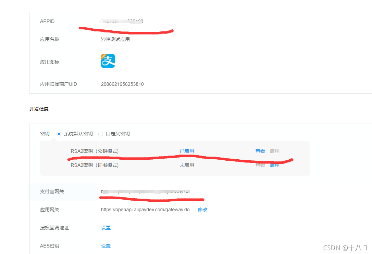The height and width of the screenshot is (254, 372).
Task: Click 已启用 status for RSA2 公钥模式
Action: (x=187, y=151)
